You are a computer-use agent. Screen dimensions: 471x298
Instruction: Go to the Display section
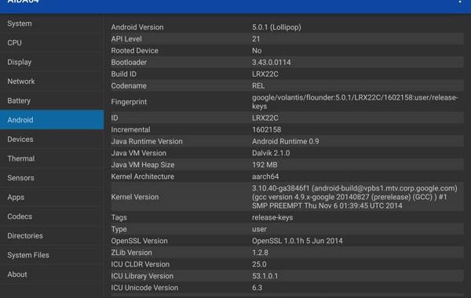(52, 62)
